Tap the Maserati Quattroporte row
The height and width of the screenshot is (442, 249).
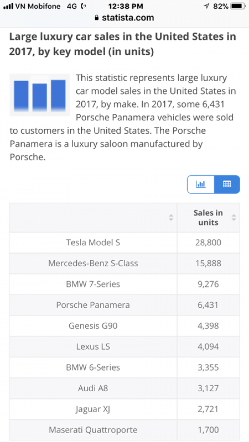(93, 430)
